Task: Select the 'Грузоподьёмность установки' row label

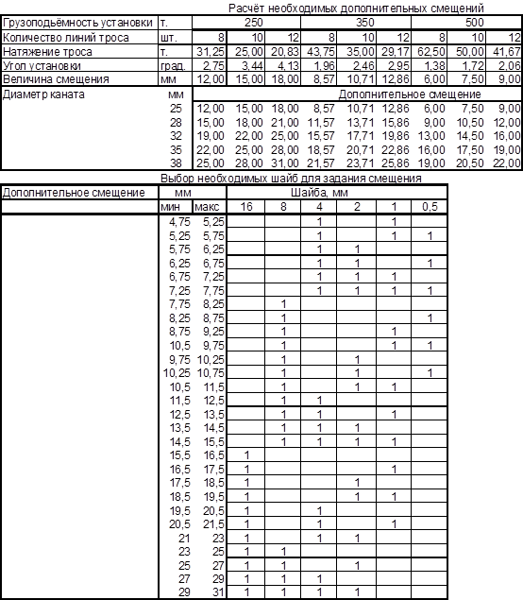Action: pos(78,23)
